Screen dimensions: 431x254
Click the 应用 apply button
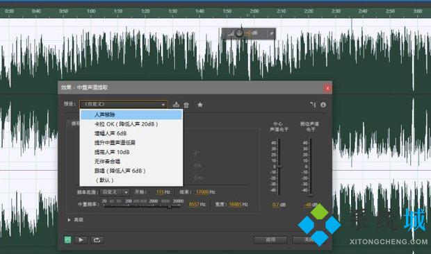(270, 239)
